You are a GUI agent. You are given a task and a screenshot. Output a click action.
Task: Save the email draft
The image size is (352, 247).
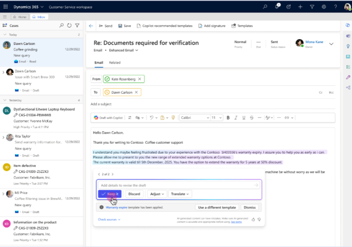click(124, 26)
